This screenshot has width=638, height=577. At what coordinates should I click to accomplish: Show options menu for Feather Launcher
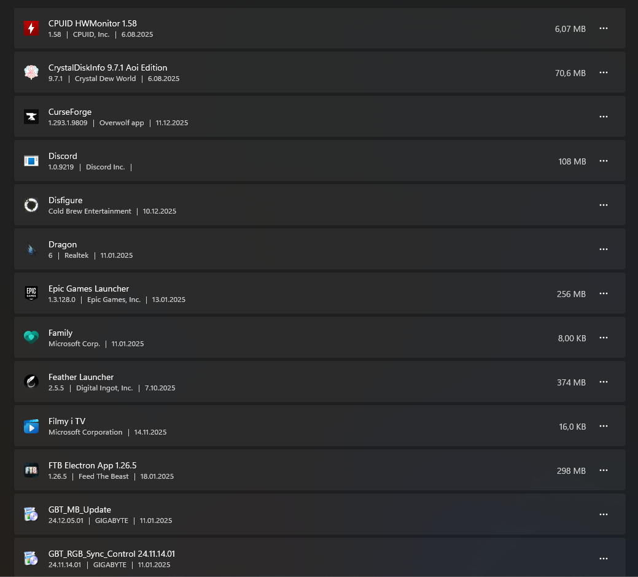(603, 382)
